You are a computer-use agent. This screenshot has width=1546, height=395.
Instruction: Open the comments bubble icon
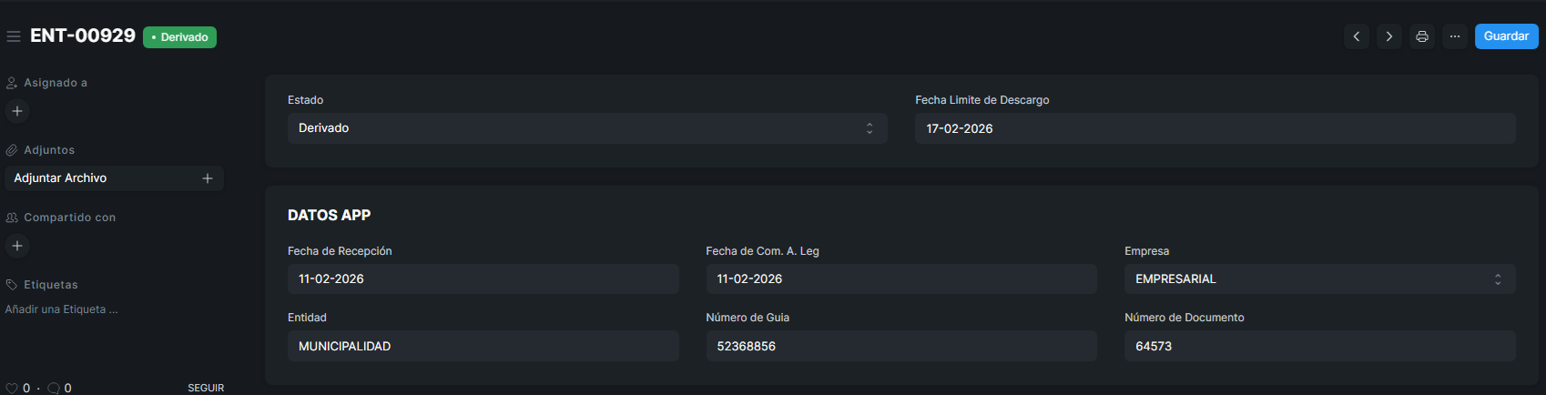tap(54, 388)
